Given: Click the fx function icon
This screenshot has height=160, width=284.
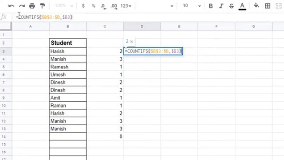Looking at the screenshot, I should pos(4,17).
